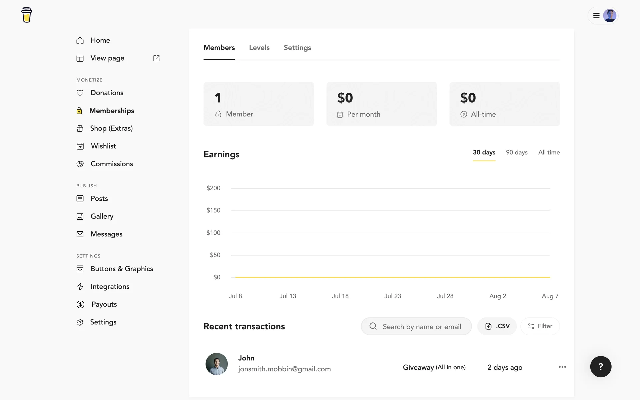The image size is (640, 400).
Task: Open the external link icon beside View page
Action: point(156,58)
